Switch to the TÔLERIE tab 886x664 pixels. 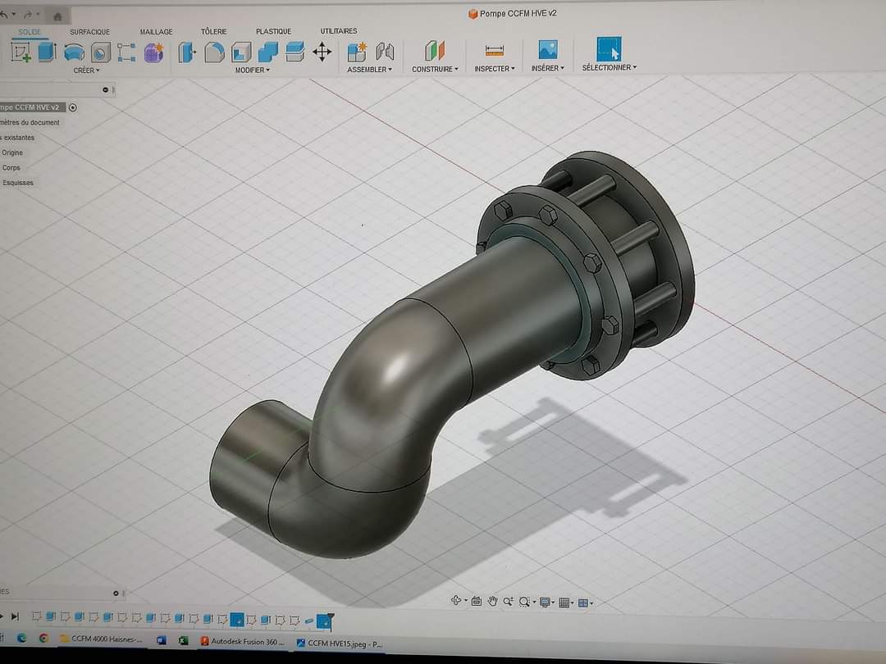point(213,32)
